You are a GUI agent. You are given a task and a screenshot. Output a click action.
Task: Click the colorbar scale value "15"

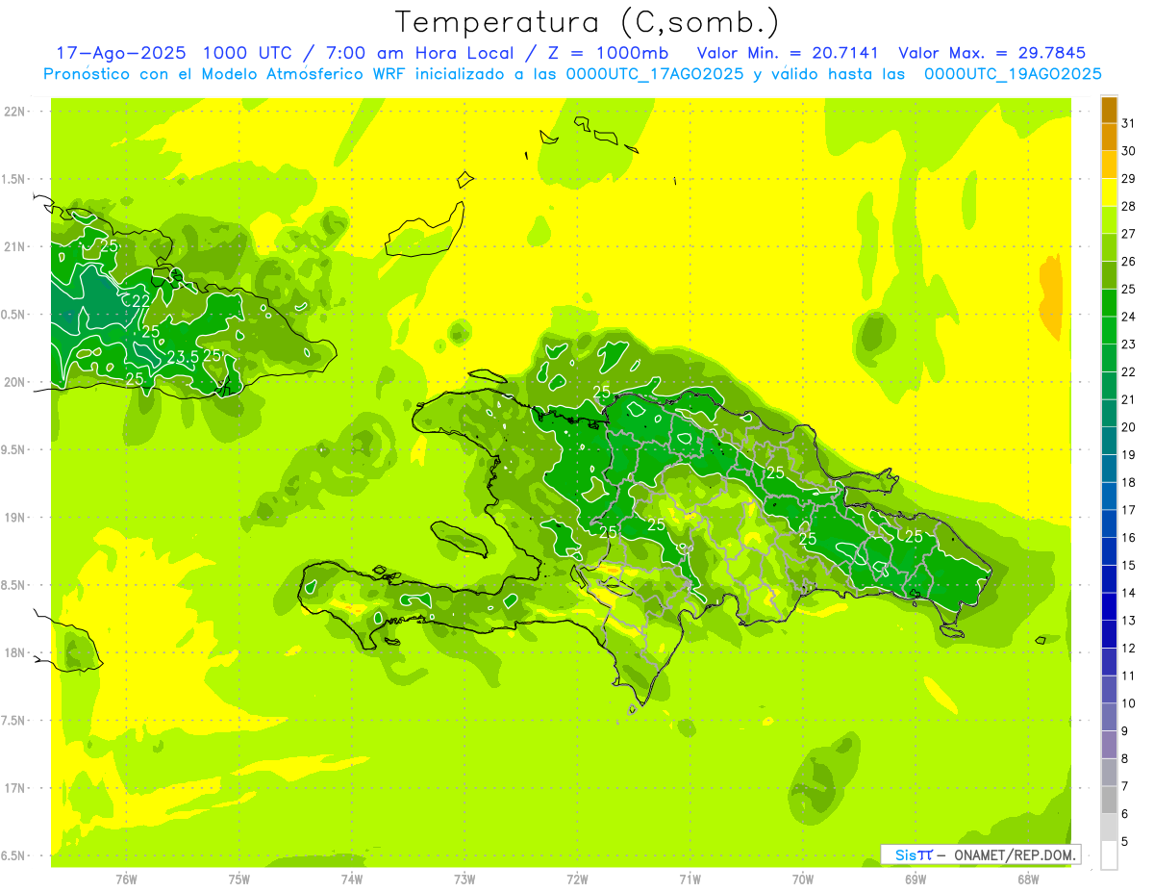1128,565
